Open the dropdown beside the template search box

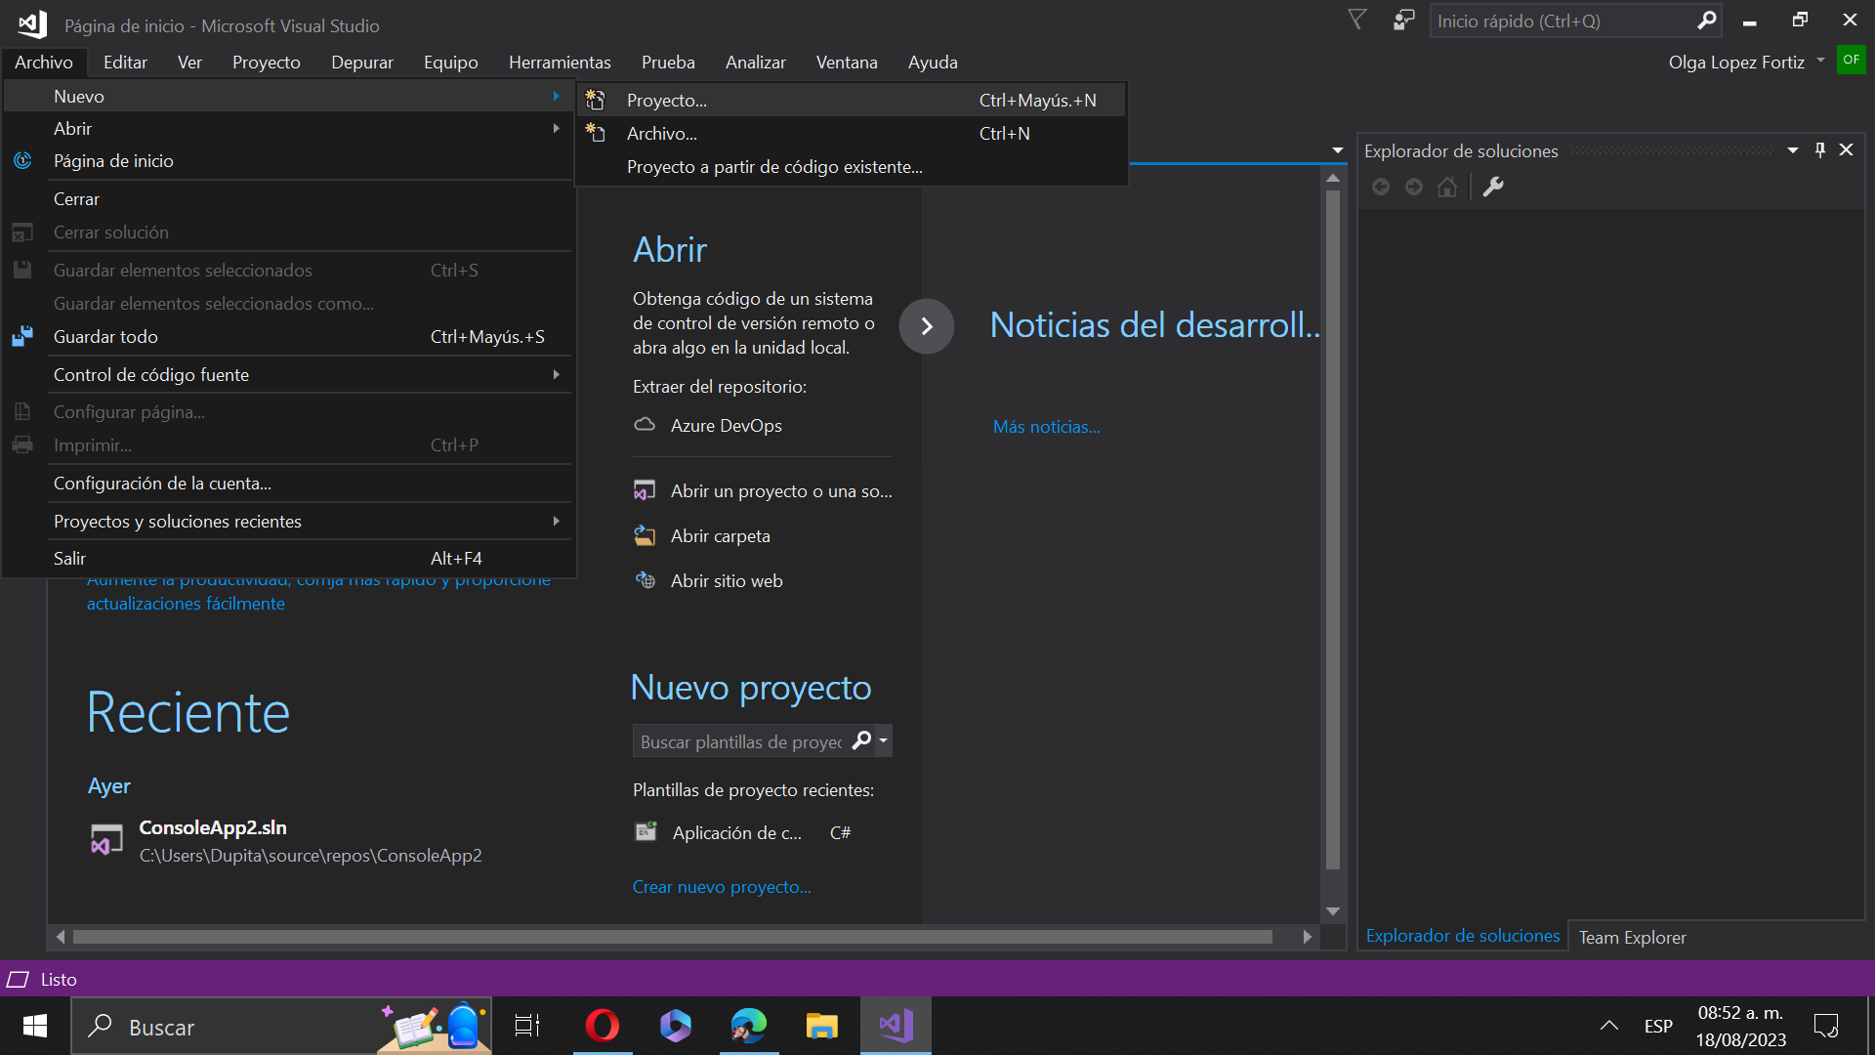tap(884, 740)
